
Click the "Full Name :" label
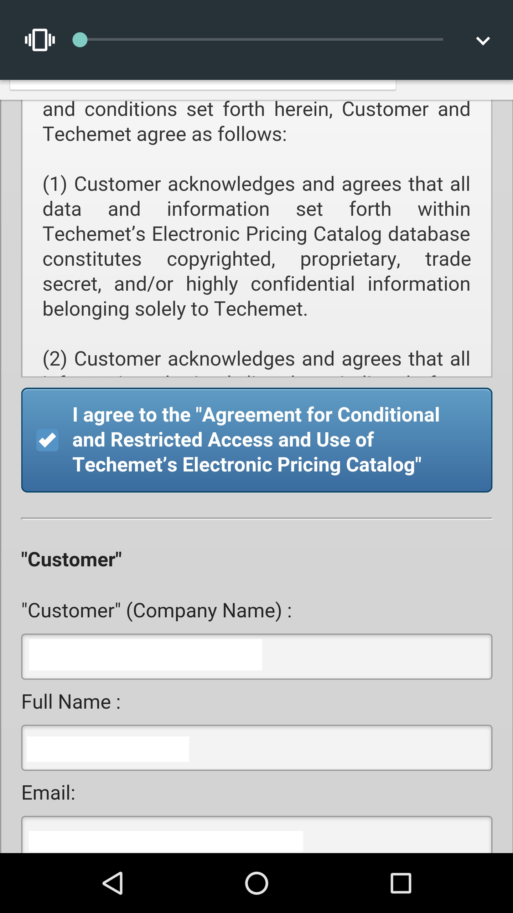pyautogui.click(x=71, y=702)
